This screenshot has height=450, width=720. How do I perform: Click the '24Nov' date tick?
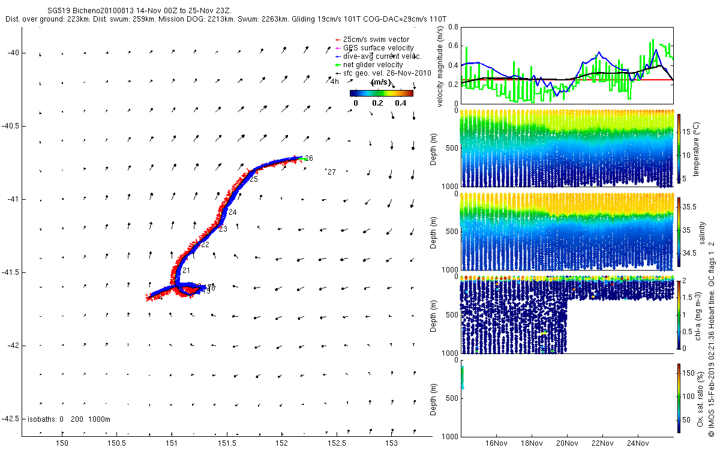coord(638,444)
